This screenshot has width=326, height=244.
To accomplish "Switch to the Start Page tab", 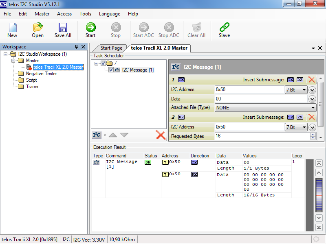I will point(111,48).
